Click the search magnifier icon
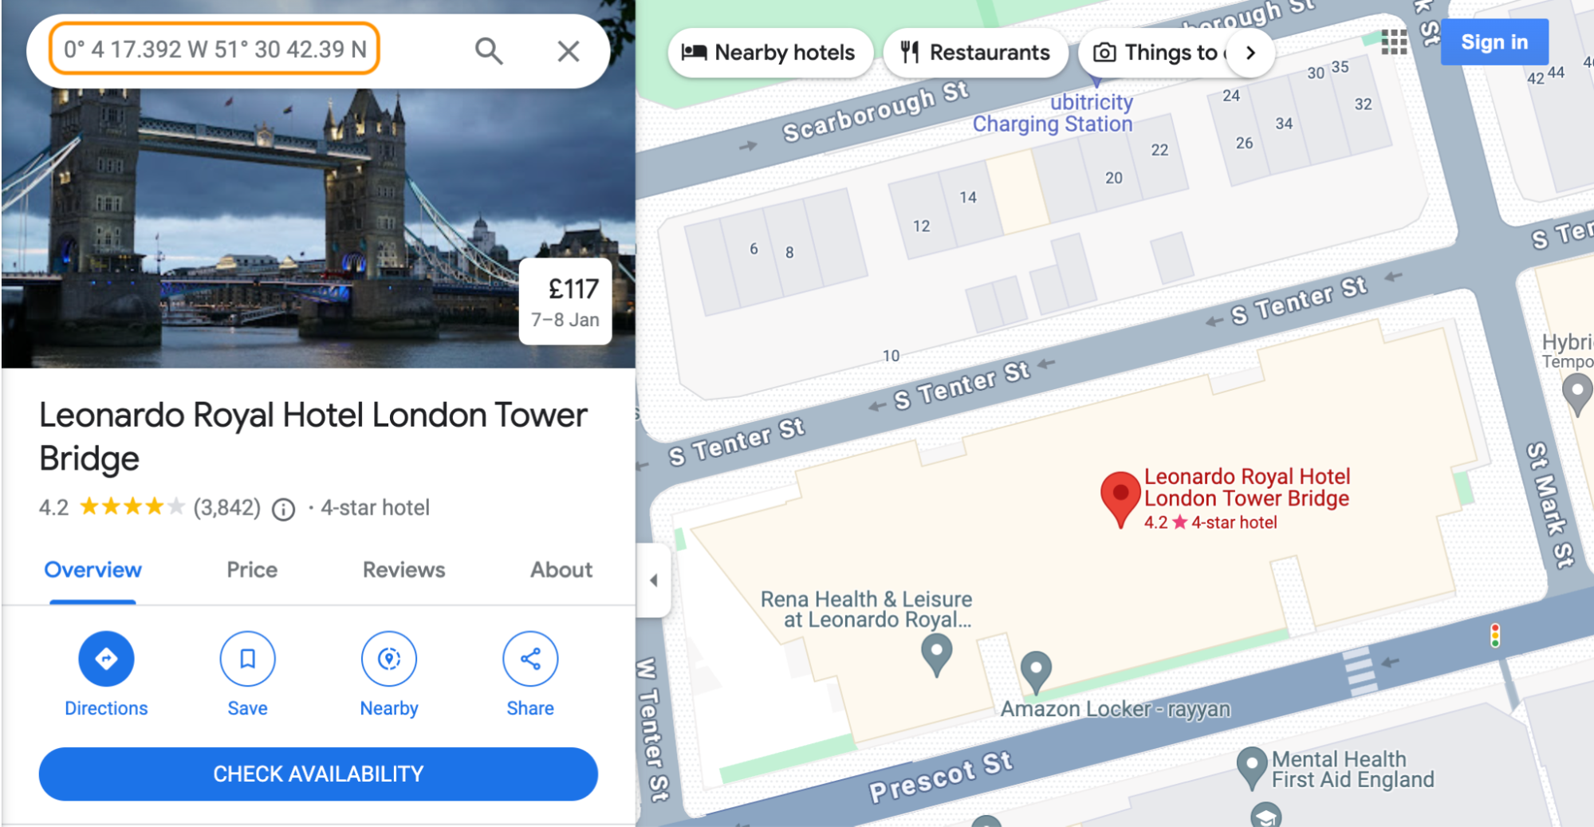This screenshot has width=1594, height=827. 489,51
